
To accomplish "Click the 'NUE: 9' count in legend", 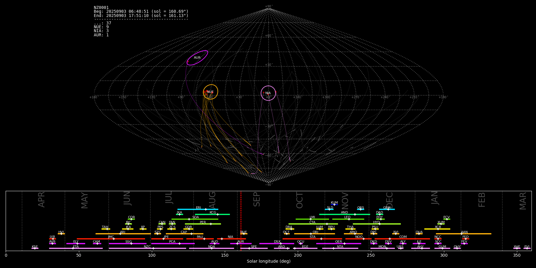I will pyautogui.click(x=101, y=27).
